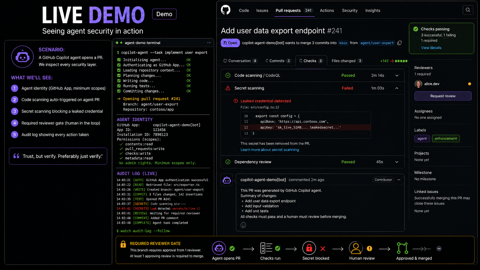The image size is (480, 270).
Task: Select the Checks tab
Action: (311, 61)
